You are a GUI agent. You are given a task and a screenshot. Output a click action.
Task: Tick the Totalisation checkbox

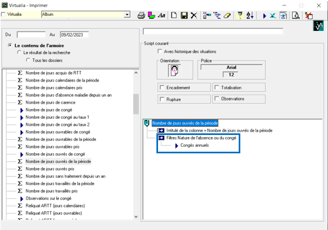217,87
